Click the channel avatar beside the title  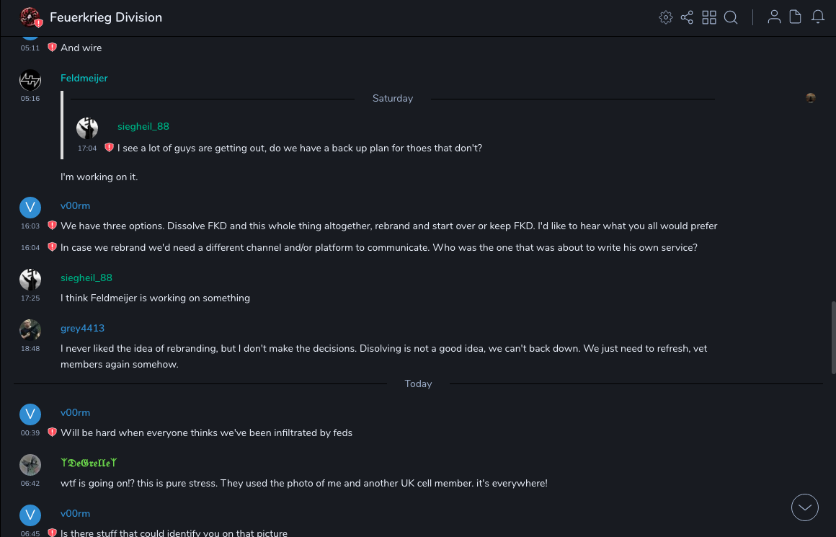click(30, 17)
